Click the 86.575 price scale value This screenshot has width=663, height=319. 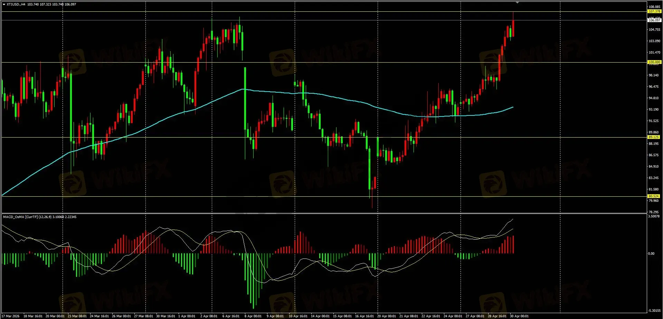click(x=653, y=155)
